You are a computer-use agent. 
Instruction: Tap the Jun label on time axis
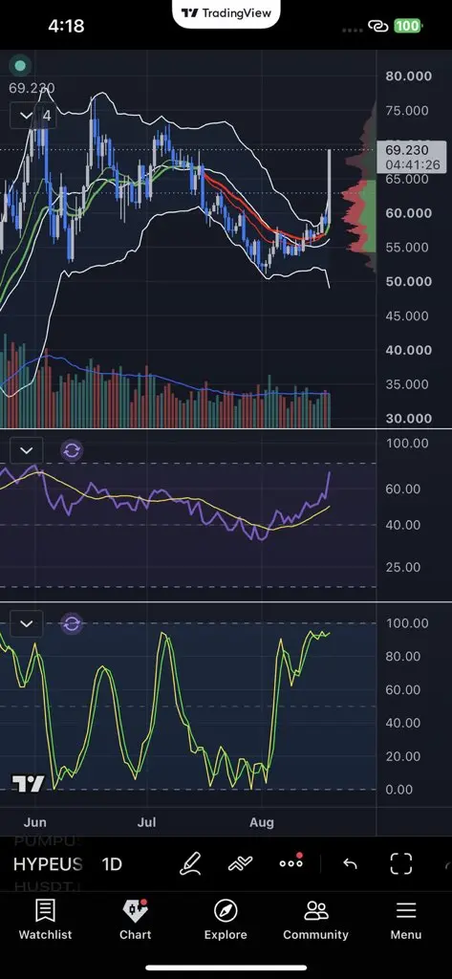pos(35,822)
